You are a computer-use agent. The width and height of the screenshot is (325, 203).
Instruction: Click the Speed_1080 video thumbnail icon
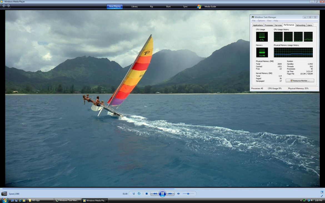[4, 194]
